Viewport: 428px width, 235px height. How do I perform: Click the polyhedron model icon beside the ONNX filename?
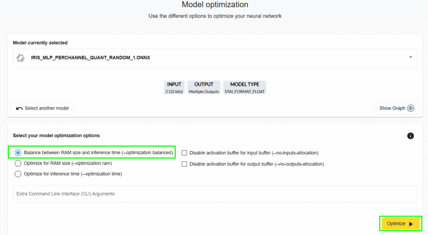click(20, 58)
